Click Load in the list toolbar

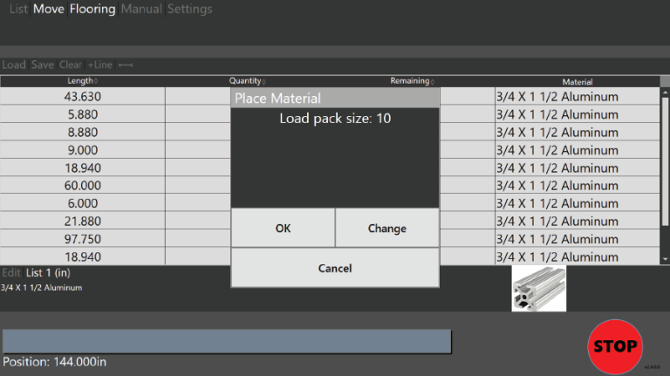click(14, 65)
